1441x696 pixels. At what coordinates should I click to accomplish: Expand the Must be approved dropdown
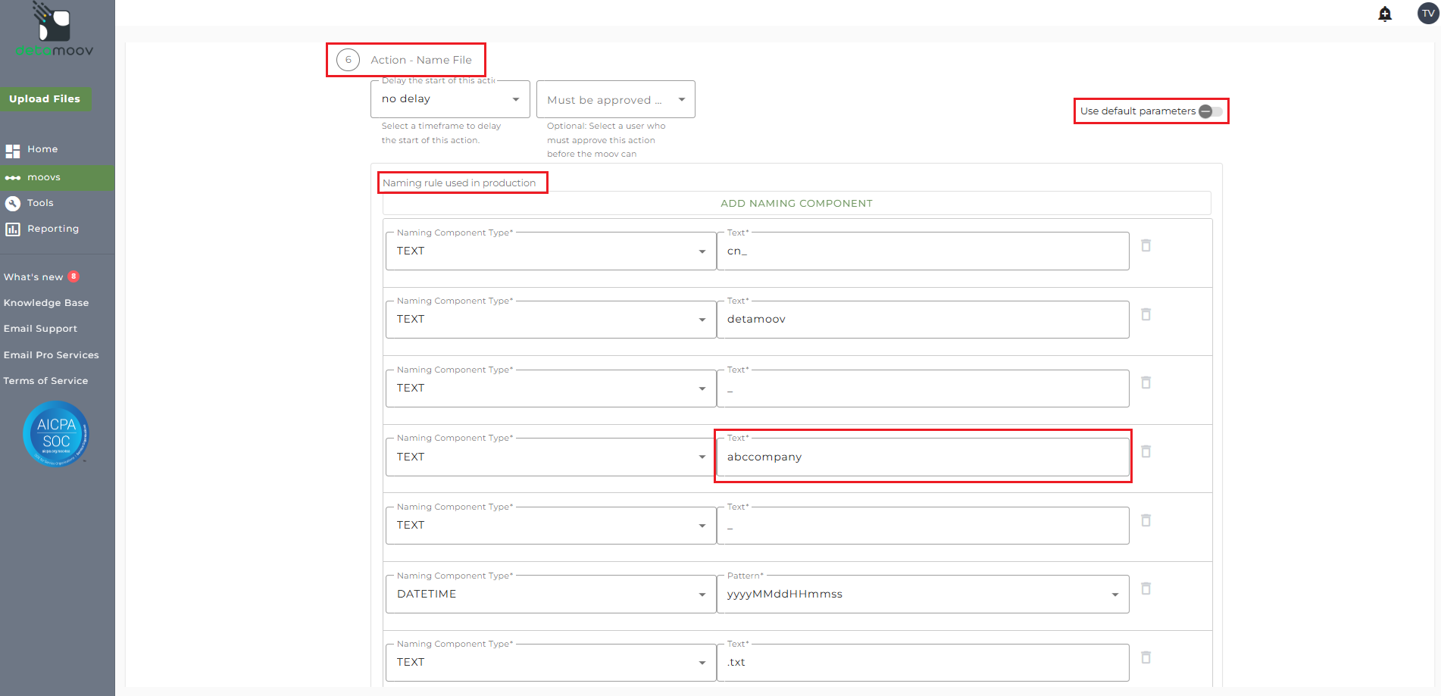tap(615, 100)
